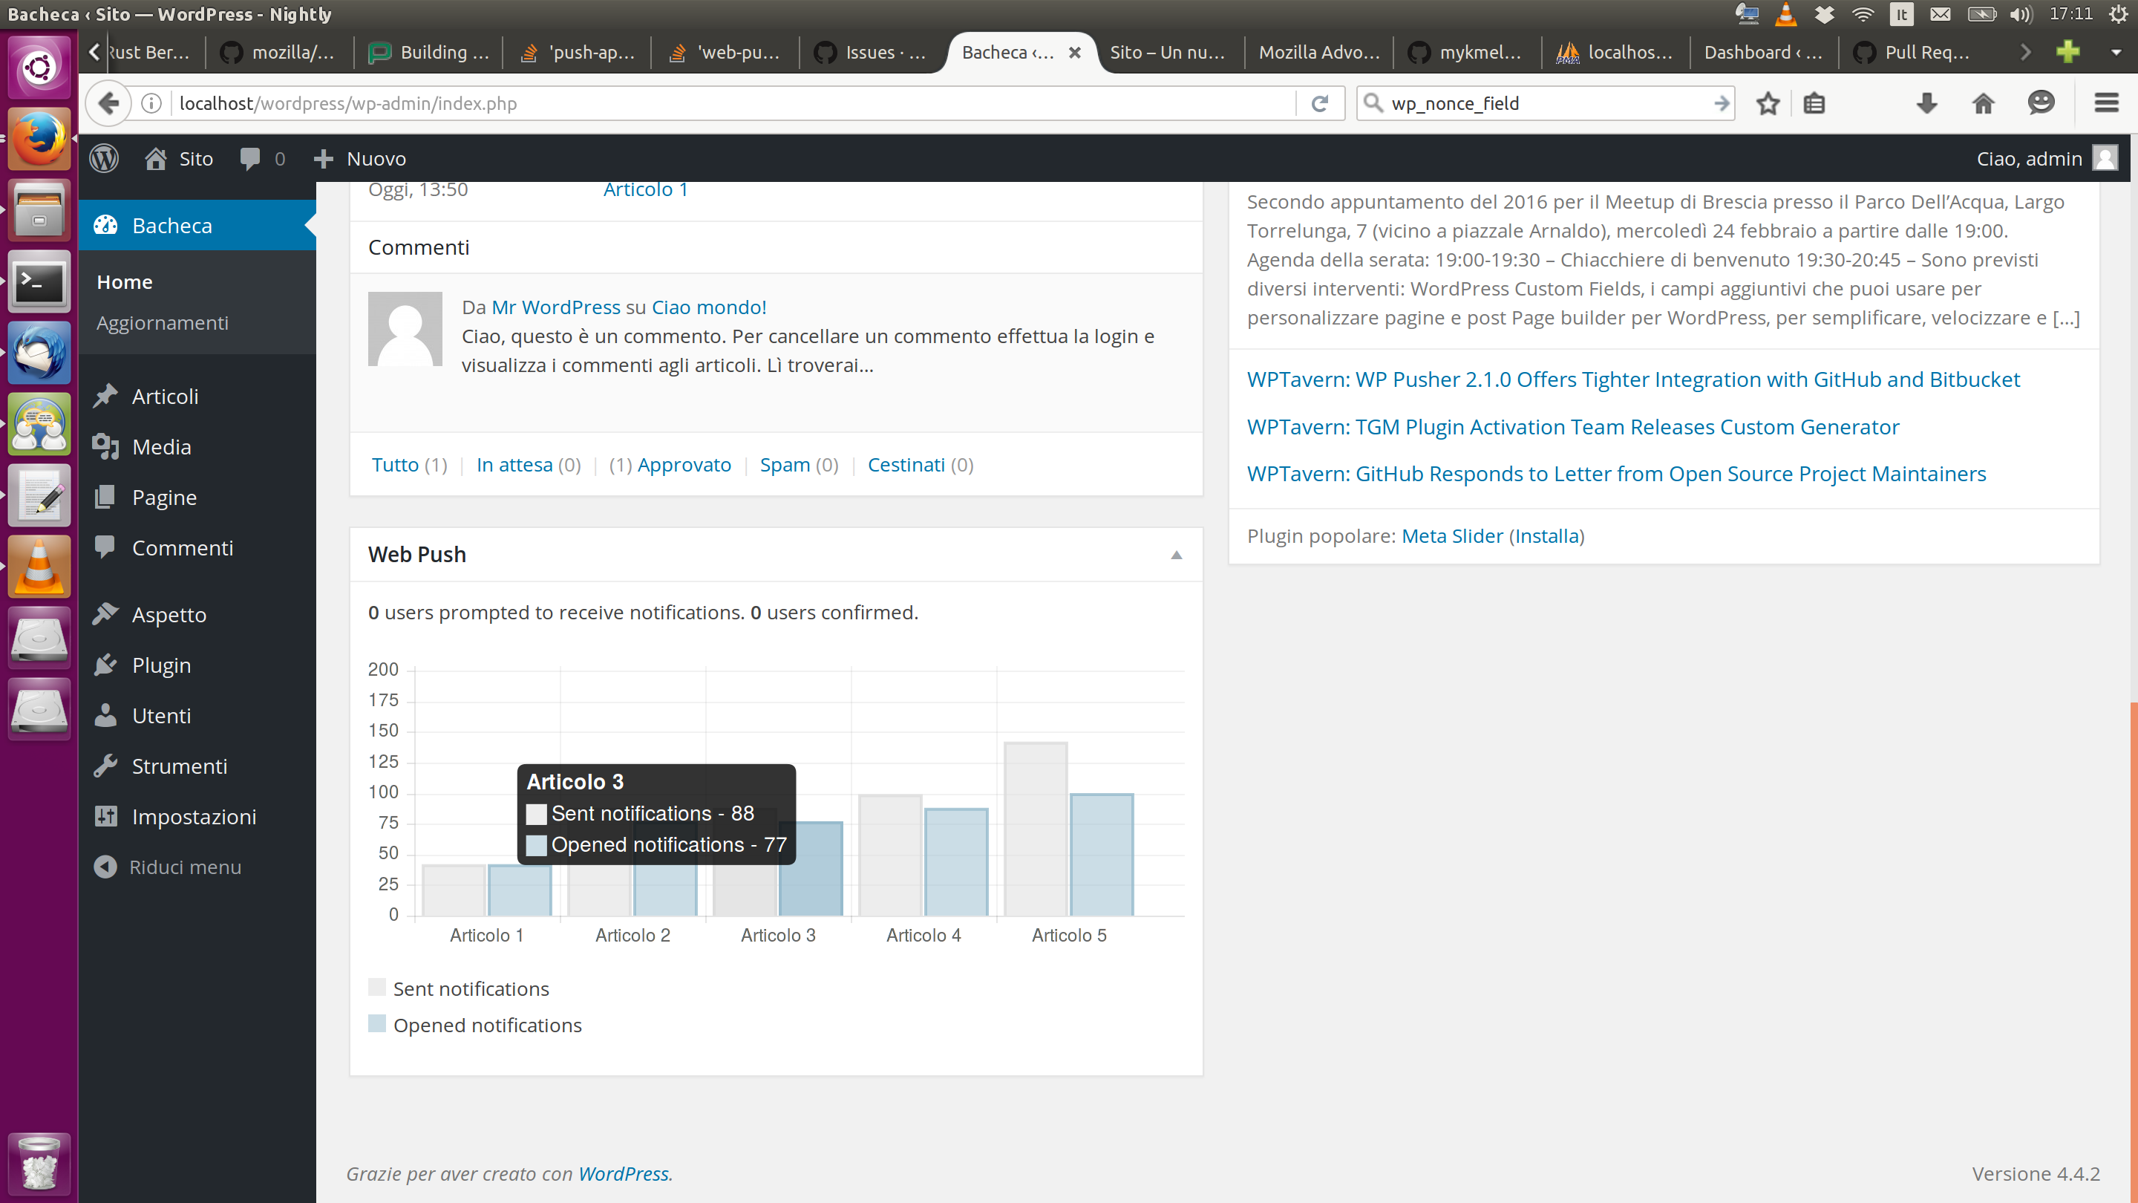Click the browser back arrow button
Viewport: 2138px width, 1203px height.
(108, 103)
